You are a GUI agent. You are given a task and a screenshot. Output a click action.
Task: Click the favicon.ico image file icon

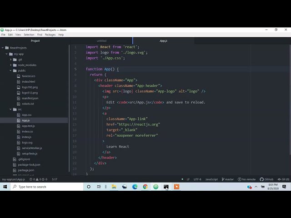[18, 76]
